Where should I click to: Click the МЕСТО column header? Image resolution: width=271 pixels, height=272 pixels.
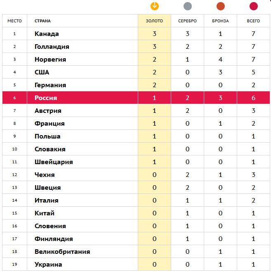14,21
